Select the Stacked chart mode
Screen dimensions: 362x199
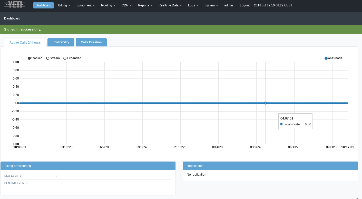pyautogui.click(x=35, y=58)
